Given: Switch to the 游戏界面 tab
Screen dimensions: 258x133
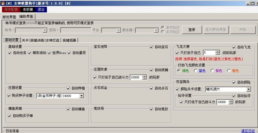Looking at the screenshot, I should tap(9, 17).
